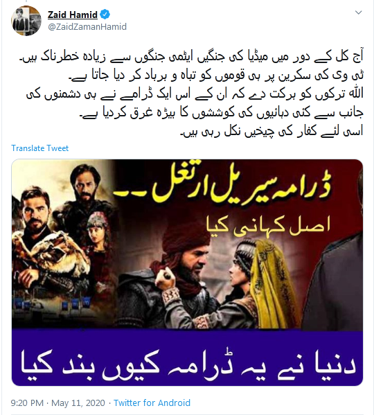Image resolution: width=374 pixels, height=415 pixels.
Task: Select the first line of Urdu tweet text
Action: click(x=191, y=58)
